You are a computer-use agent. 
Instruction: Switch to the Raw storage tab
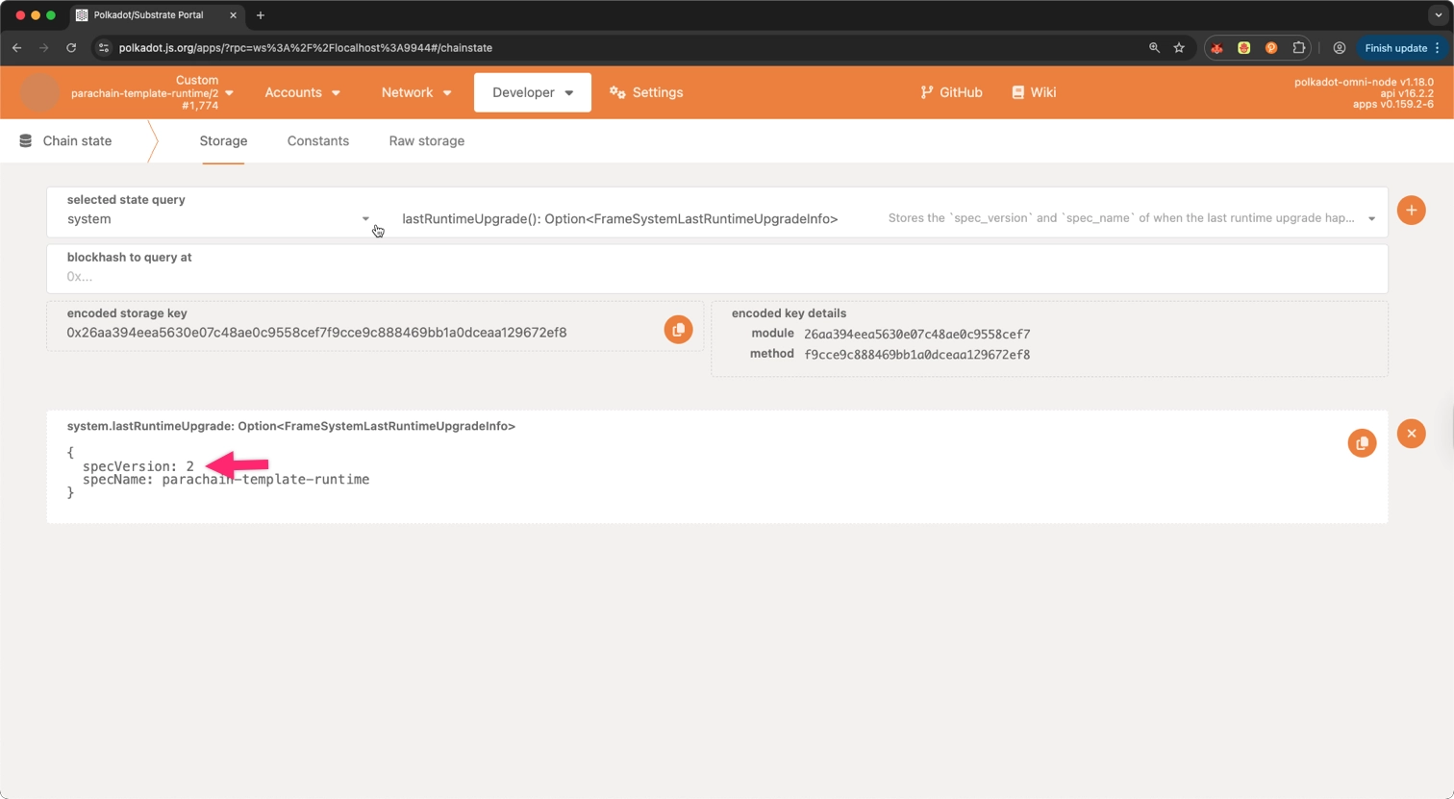click(x=426, y=140)
